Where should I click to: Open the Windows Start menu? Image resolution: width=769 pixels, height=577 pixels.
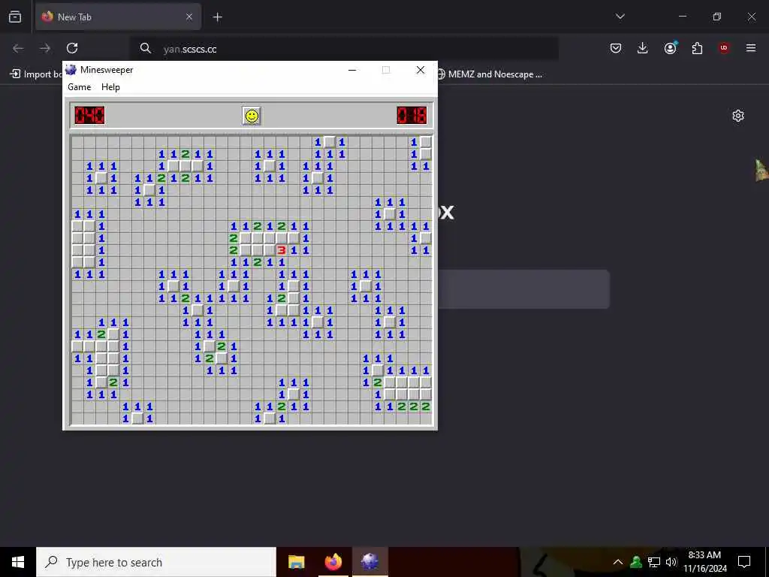[x=18, y=562]
